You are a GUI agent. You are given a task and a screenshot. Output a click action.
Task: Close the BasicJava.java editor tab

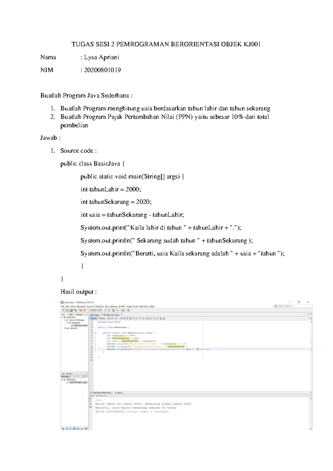click(x=121, y=315)
